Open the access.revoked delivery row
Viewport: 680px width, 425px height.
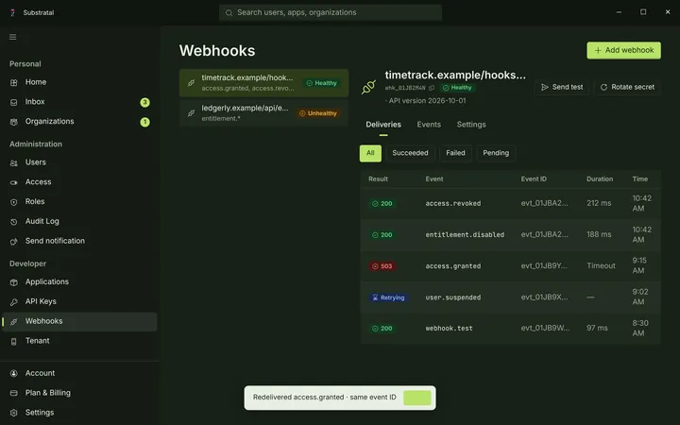tap(510, 203)
